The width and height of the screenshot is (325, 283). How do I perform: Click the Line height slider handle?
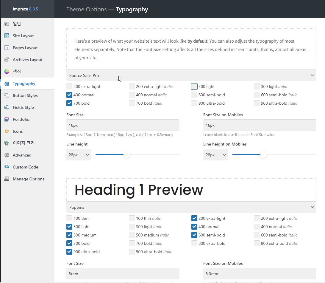point(127,154)
